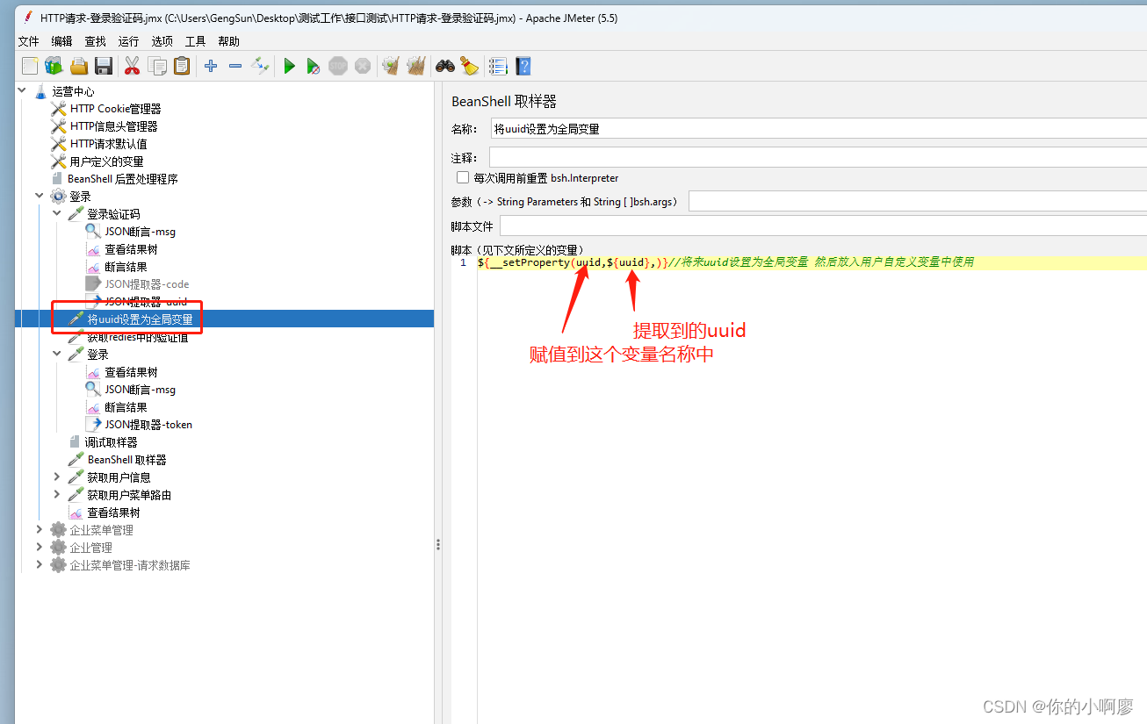
Task: Select JSON断言-msg under 登录验证码
Action: point(140,232)
